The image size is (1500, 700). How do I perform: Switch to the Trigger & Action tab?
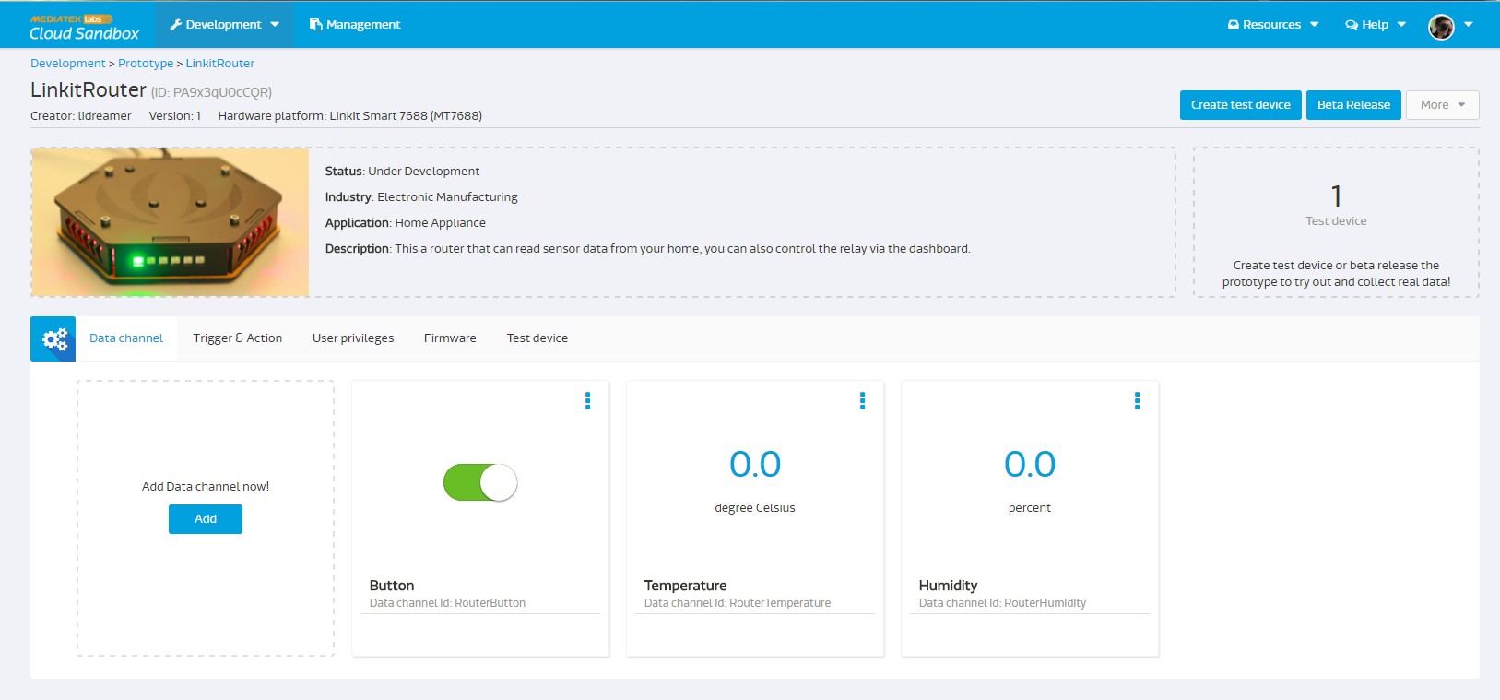click(x=238, y=338)
